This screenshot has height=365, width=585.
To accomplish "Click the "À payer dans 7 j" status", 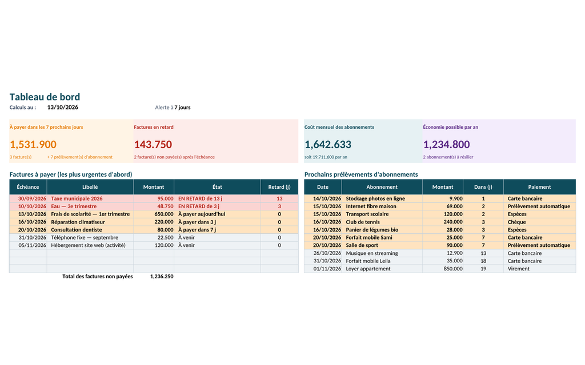I will point(217,230).
